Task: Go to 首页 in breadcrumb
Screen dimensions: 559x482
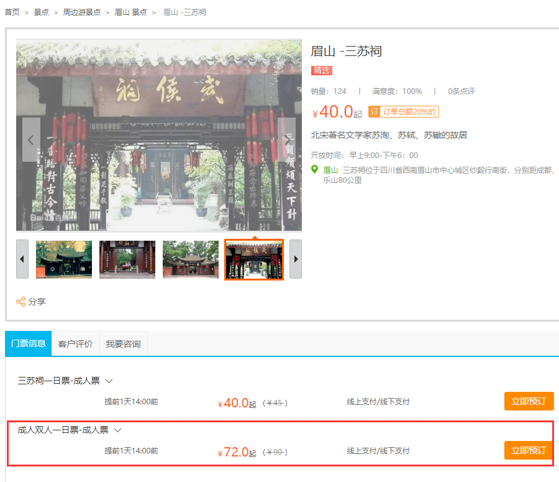Action: pos(12,12)
